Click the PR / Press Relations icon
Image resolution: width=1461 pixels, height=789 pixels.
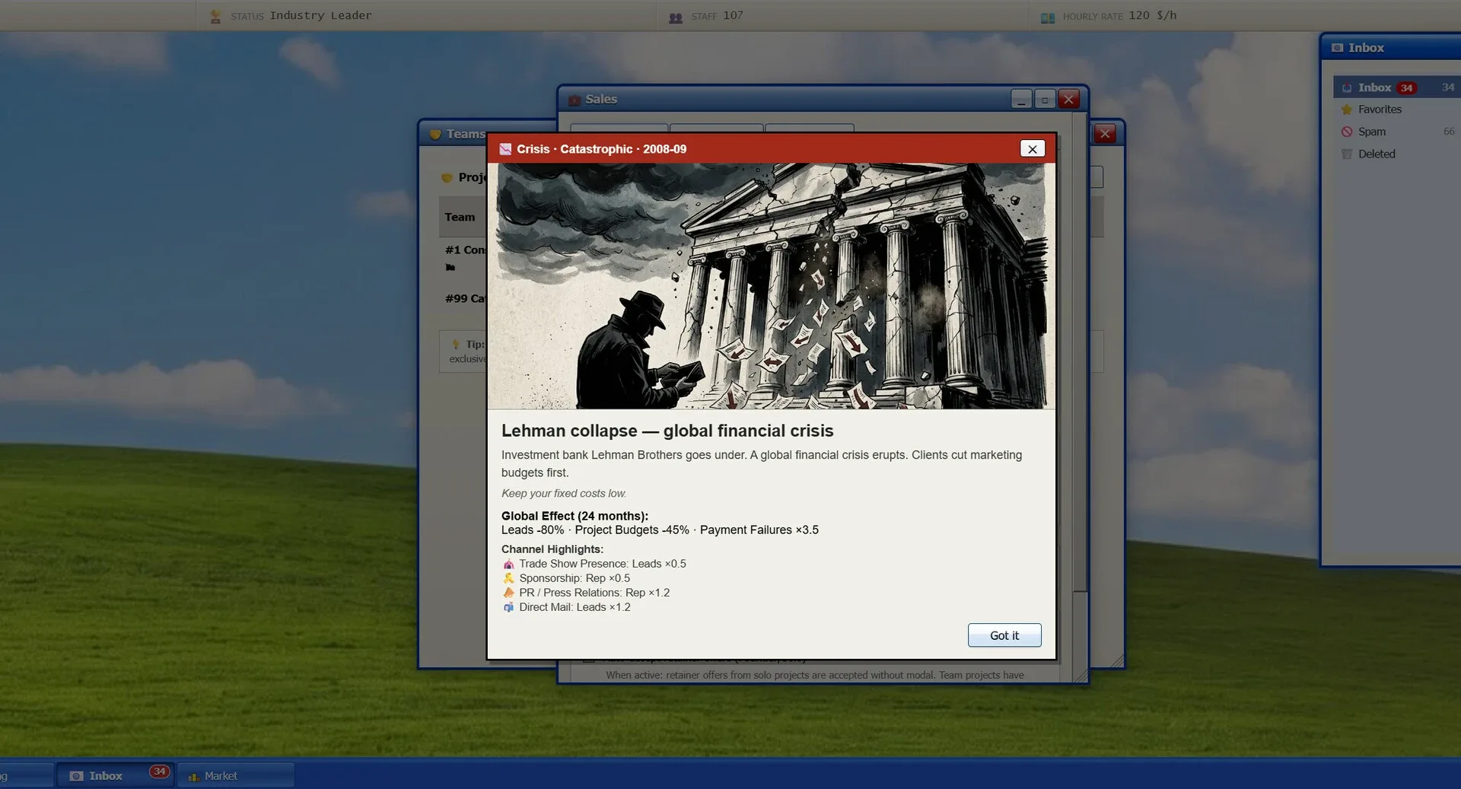point(508,593)
